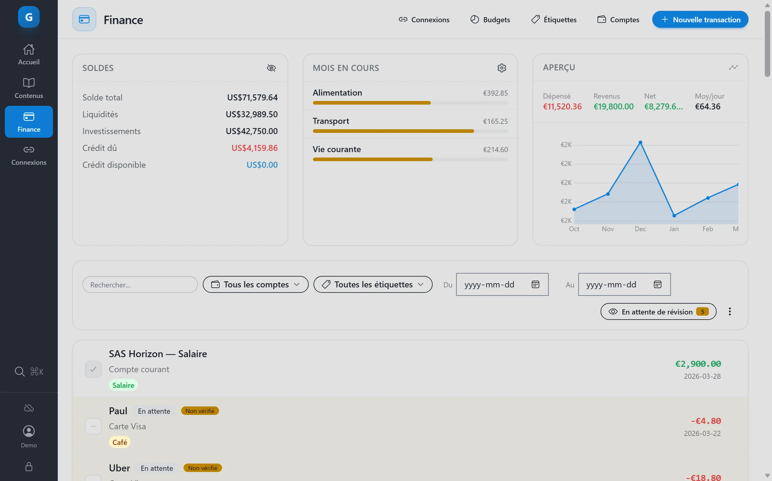
Task: Hide balances with the eye icon in Soldes
Action: click(271, 68)
